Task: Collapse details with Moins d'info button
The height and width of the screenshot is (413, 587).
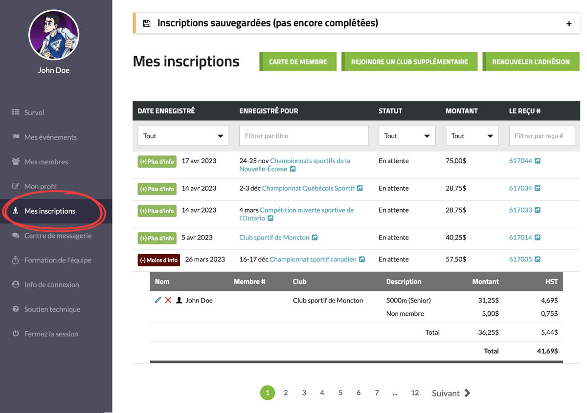Action: [158, 260]
